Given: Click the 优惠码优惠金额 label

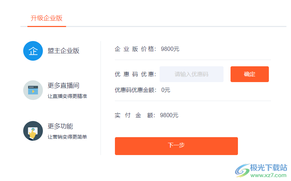Looking at the screenshot, I should tap(135, 90).
